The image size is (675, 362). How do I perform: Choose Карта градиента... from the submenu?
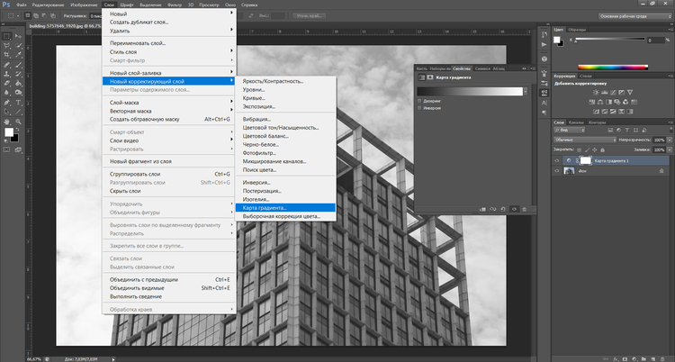coord(264,208)
